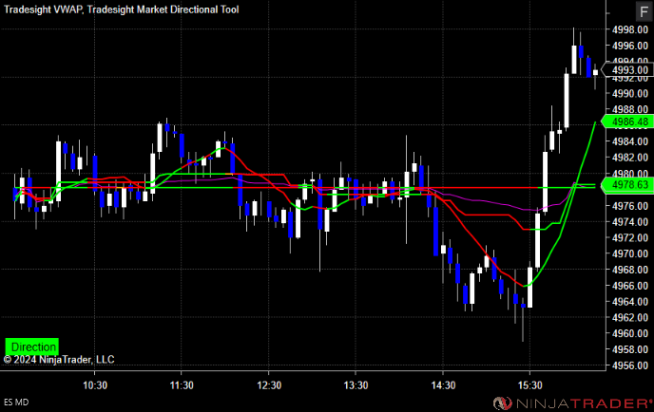The width and height of the screenshot is (654, 412).
Task: Click the 4976.00 price axis label
Action: [x=630, y=206]
